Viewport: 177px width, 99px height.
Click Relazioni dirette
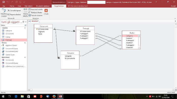[x=35, y=13]
